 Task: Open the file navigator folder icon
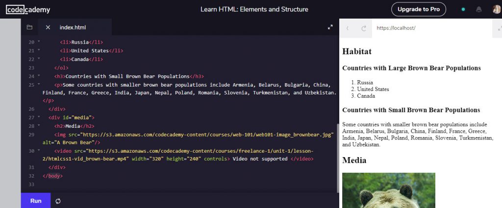click(29, 27)
